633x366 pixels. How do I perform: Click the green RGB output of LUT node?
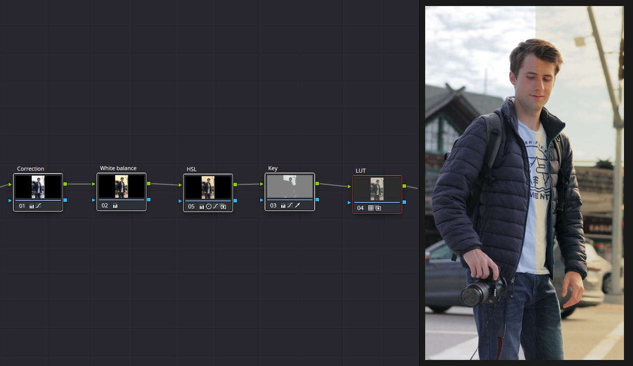click(404, 186)
